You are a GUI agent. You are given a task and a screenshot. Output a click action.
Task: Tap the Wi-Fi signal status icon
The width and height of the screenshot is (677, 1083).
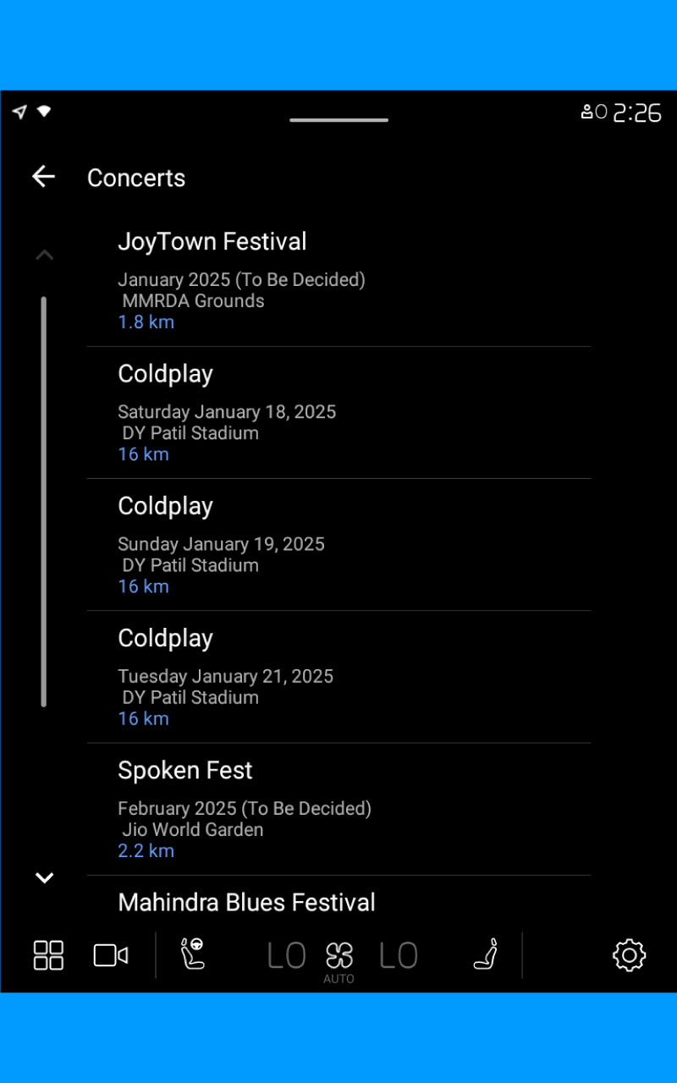pos(44,112)
